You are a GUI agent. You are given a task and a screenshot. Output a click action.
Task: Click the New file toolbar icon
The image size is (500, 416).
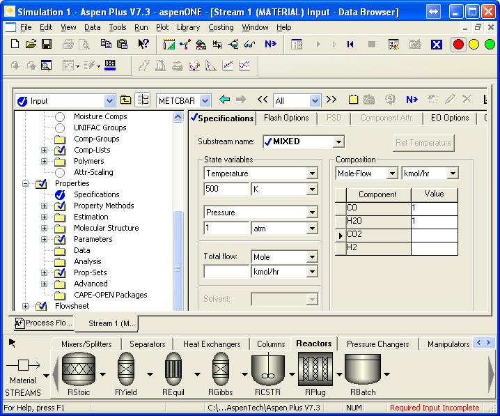click(15, 44)
